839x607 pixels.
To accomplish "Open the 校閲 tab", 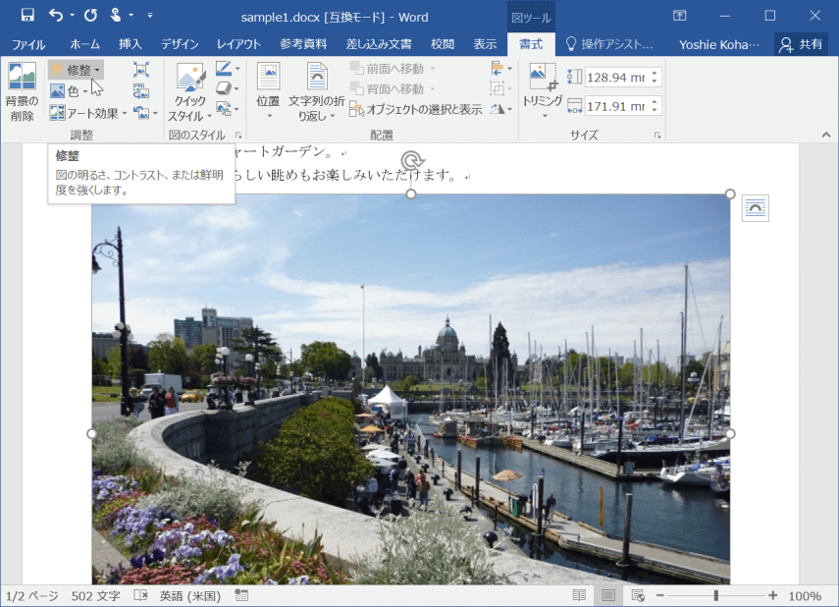I will pyautogui.click(x=443, y=44).
